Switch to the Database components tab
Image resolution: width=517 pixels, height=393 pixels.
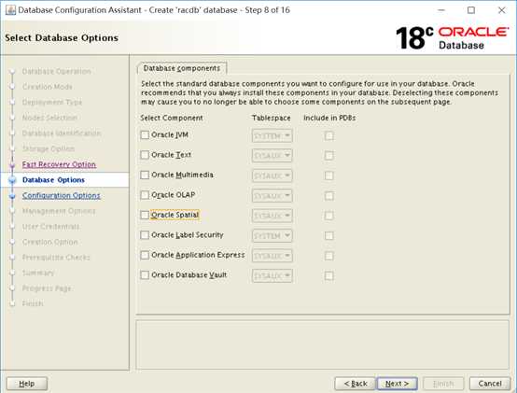tap(182, 68)
